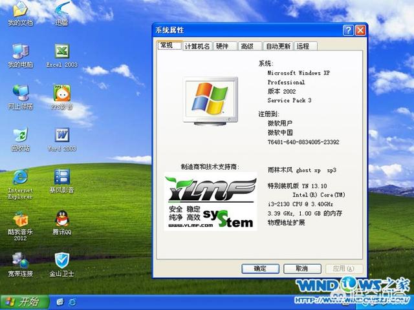
Task: Go to the 自动更新 tab
Action: (278, 46)
